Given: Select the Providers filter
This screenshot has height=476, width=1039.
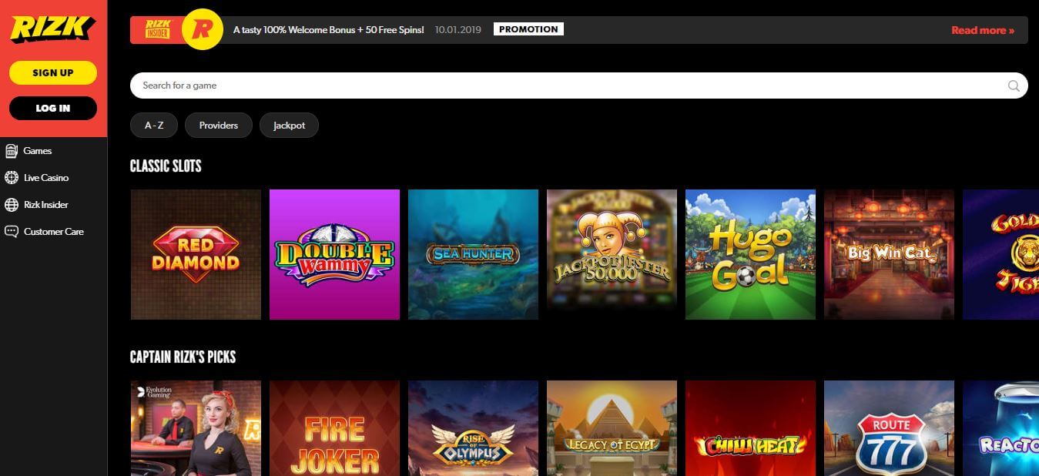Looking at the screenshot, I should (219, 126).
